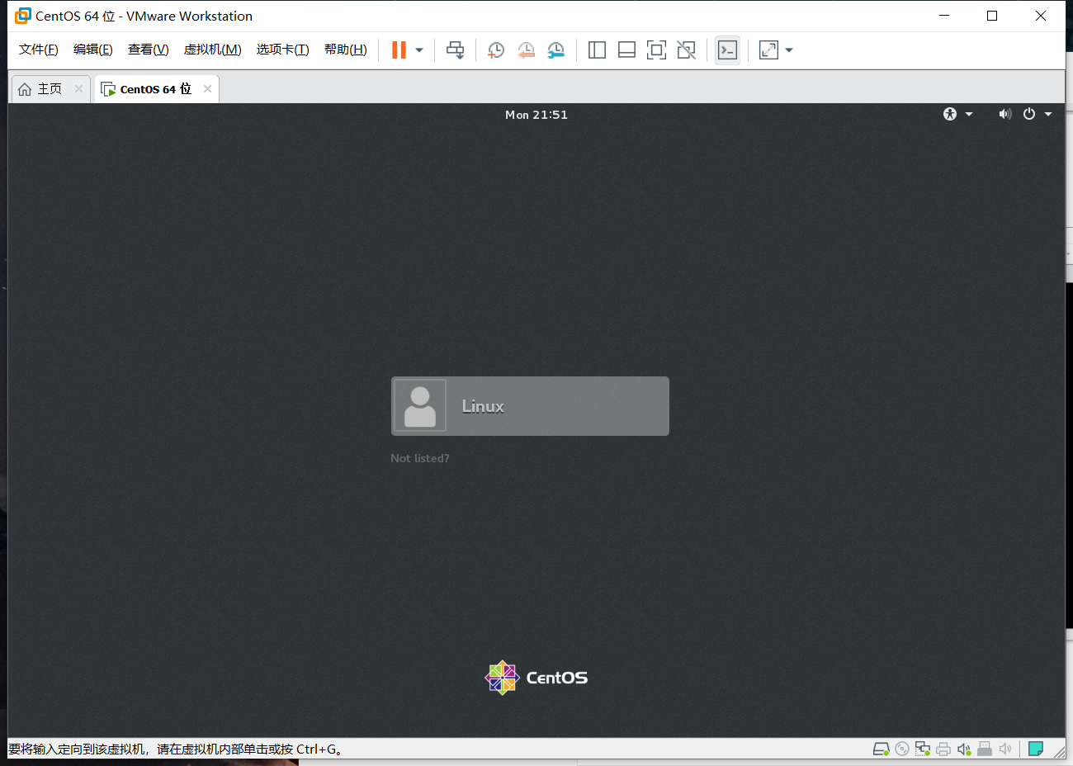This screenshot has width=1073, height=766.
Task: Toggle the sidebar library panel view
Action: pos(597,50)
